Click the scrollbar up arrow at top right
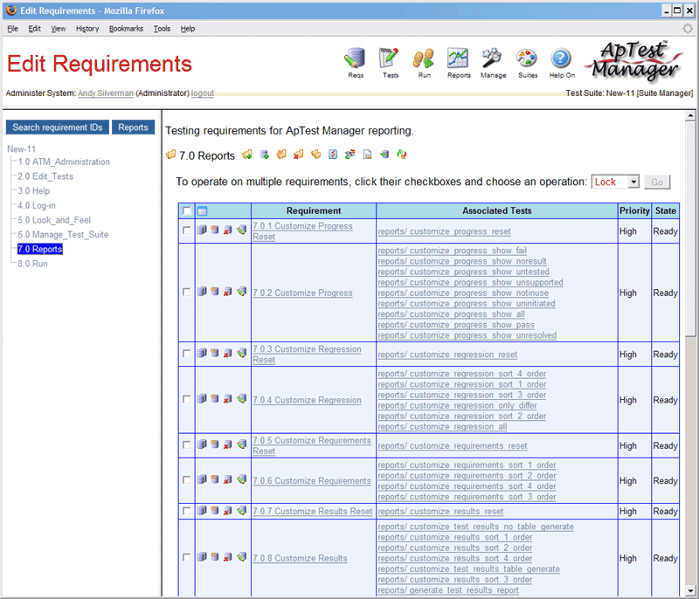 click(690, 116)
